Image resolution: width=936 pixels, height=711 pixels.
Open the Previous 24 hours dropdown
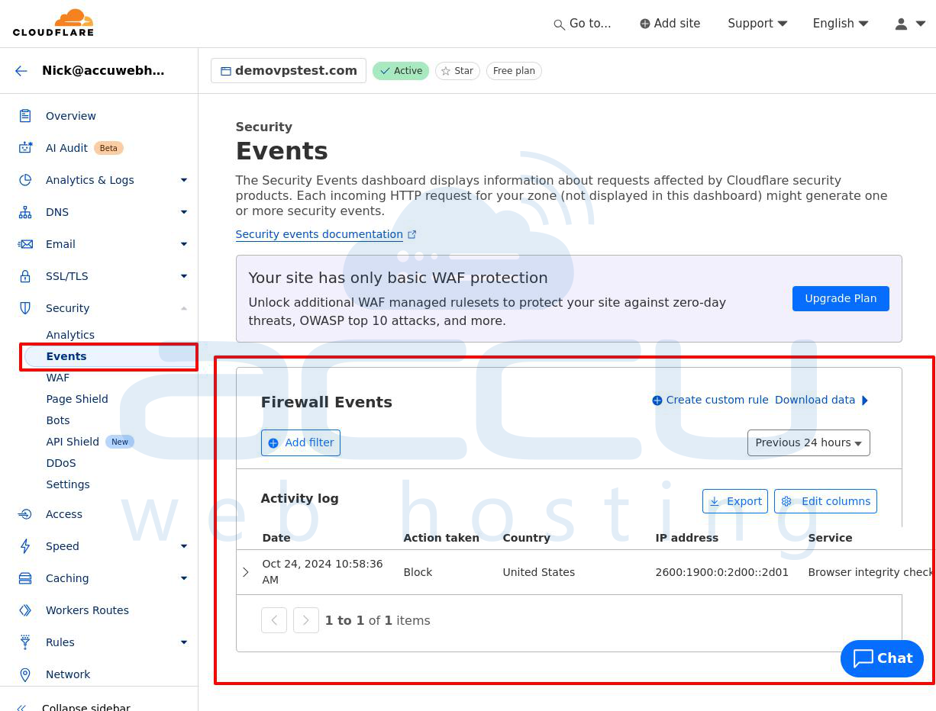pos(809,442)
